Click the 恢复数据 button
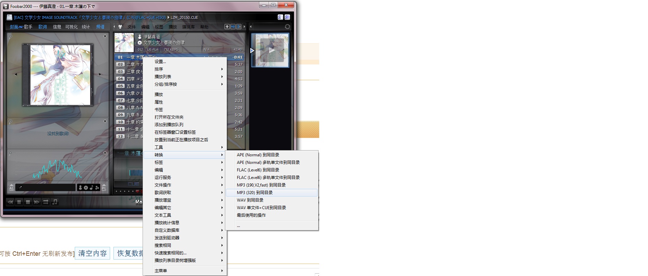 click(129, 253)
